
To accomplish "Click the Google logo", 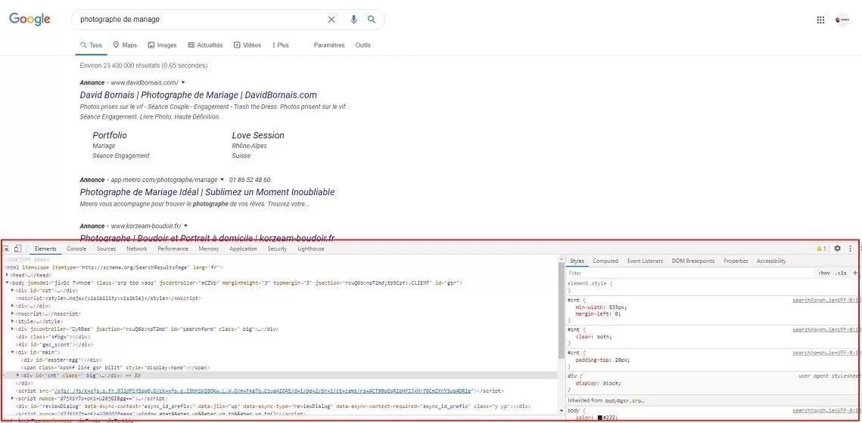I will click(30, 19).
